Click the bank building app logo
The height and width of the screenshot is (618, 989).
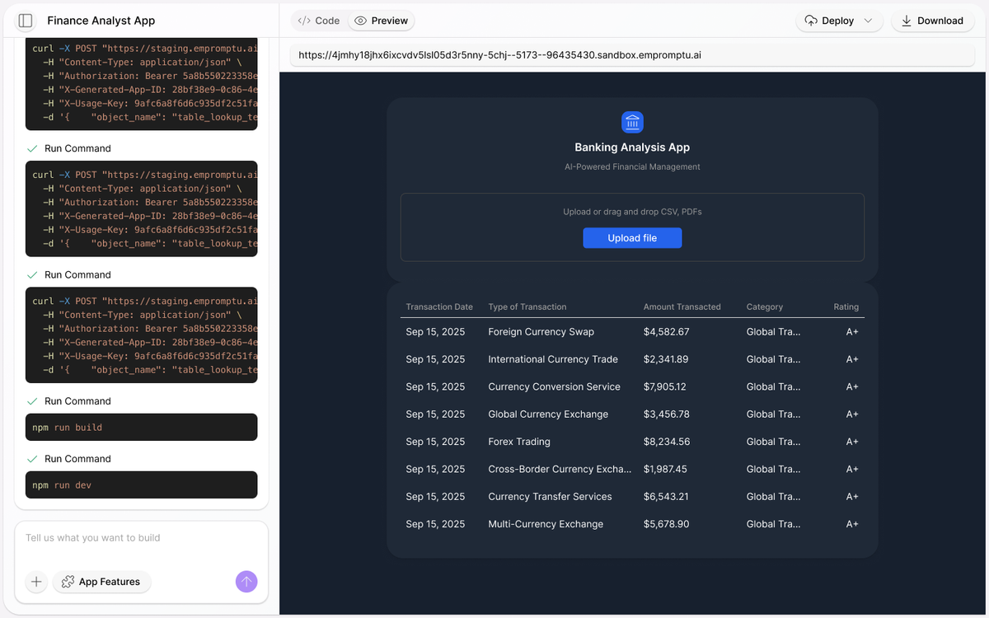(632, 123)
